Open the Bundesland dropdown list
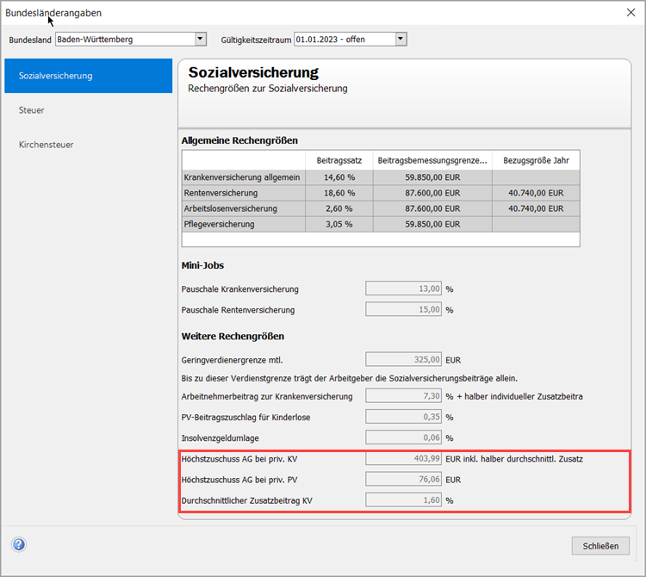 point(201,39)
